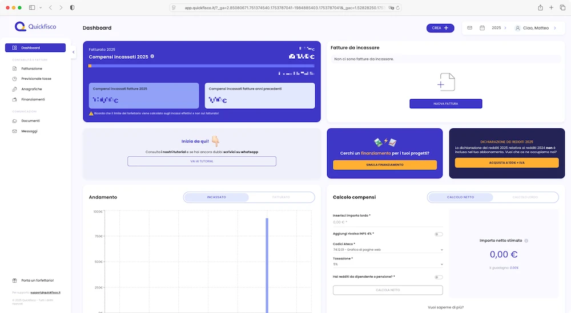Open the Codici Ateco dropdown
This screenshot has width=571, height=313.
388,250
